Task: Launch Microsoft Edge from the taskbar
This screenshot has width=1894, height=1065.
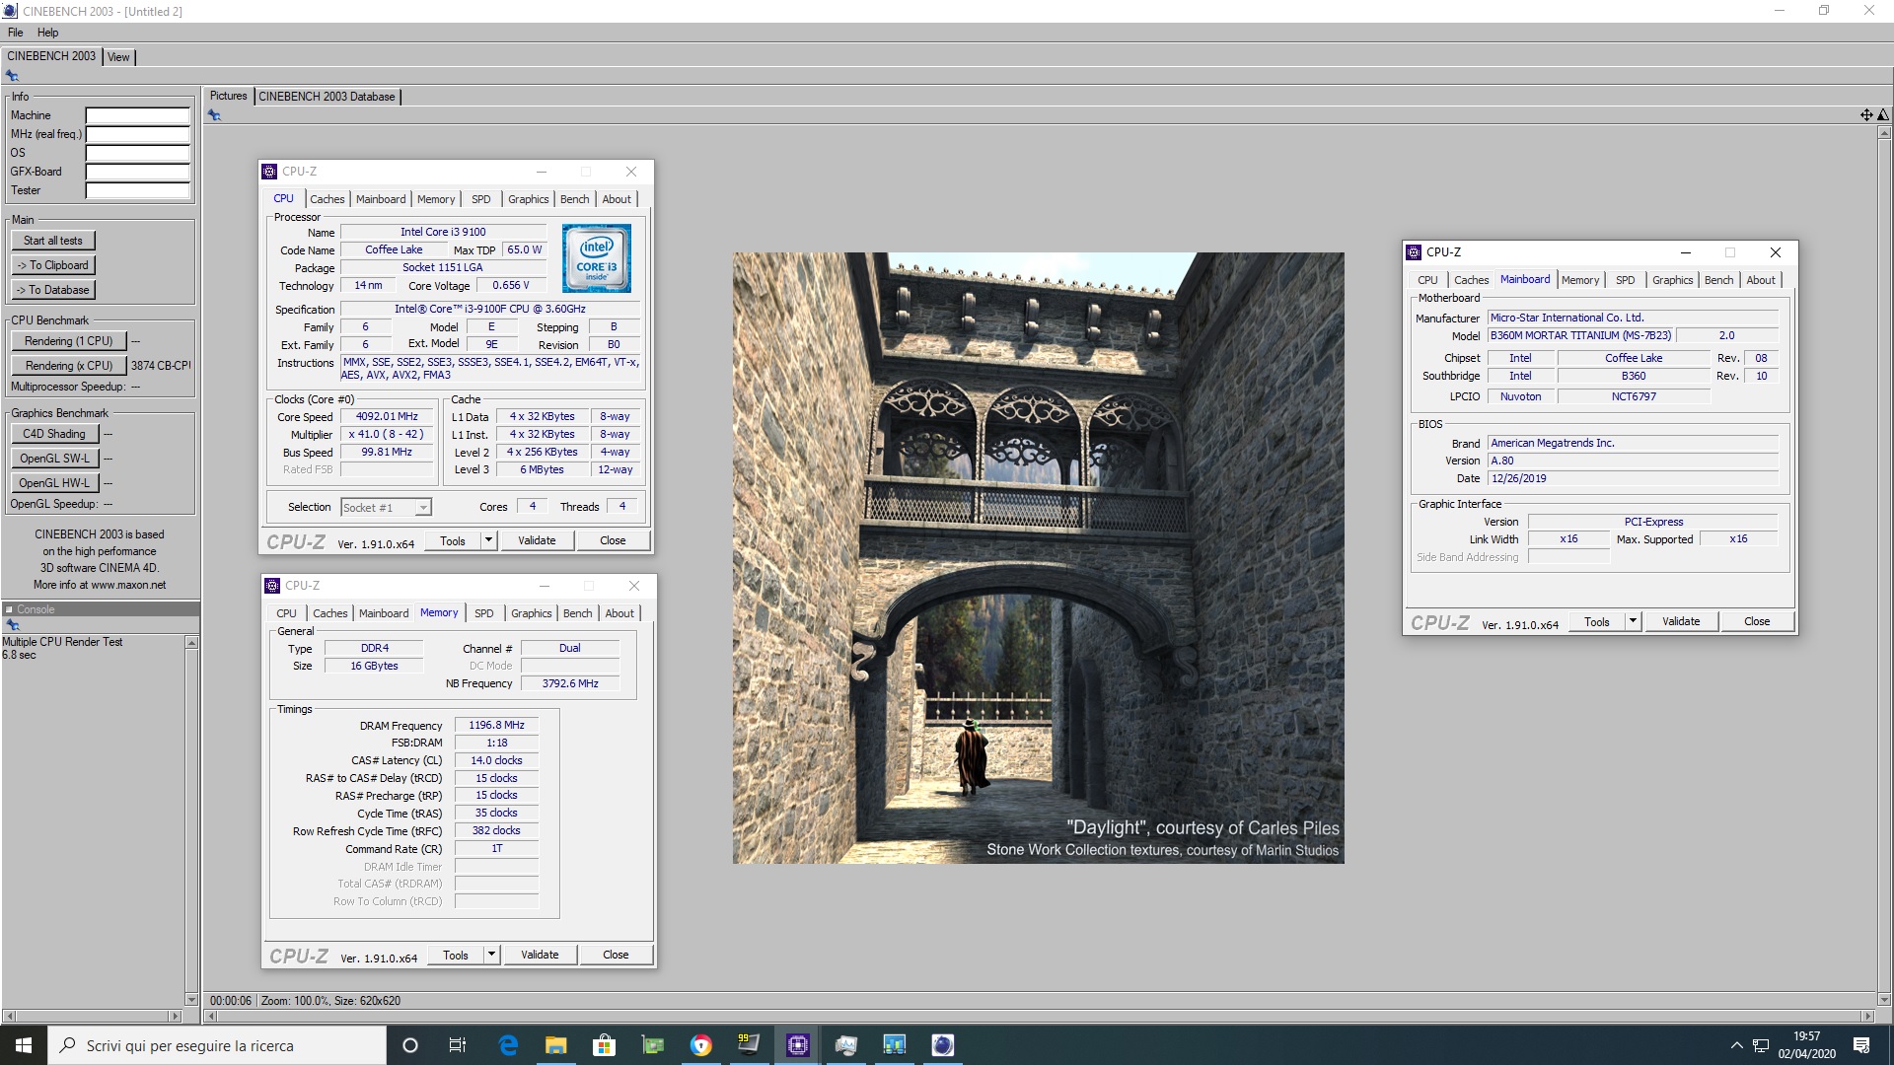Action: coord(508,1045)
